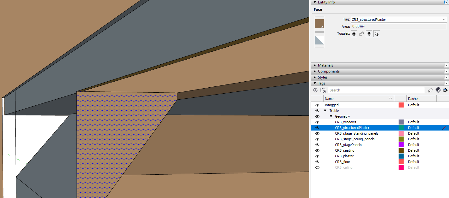Open Default dashes for CR3_floor
449x198 pixels.
(413, 162)
